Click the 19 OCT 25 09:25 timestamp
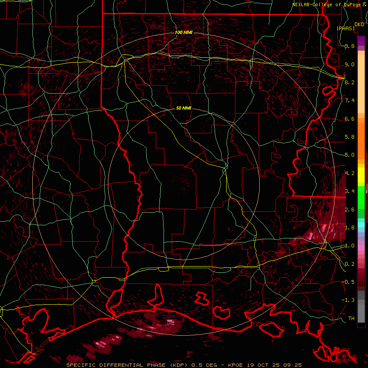 (x=275, y=365)
